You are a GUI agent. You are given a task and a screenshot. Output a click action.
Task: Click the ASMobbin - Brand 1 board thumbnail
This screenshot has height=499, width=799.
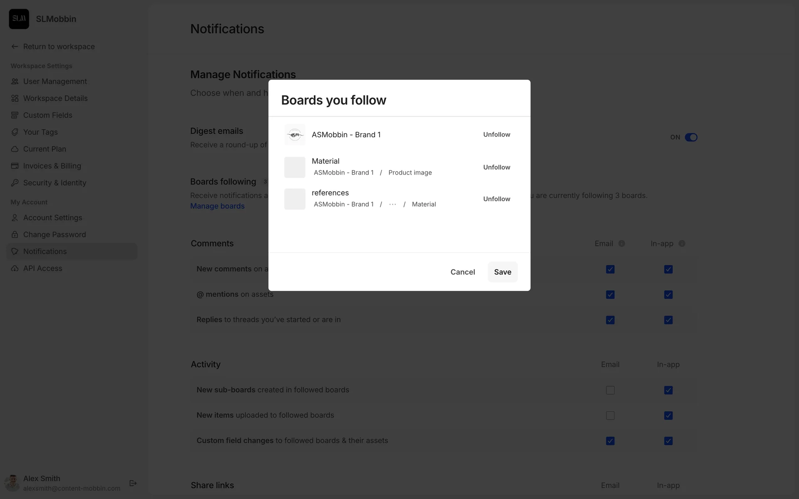click(x=295, y=135)
